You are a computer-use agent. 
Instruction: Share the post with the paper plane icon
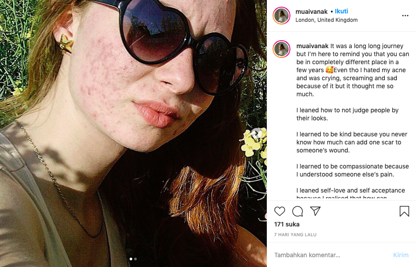pyautogui.click(x=315, y=211)
